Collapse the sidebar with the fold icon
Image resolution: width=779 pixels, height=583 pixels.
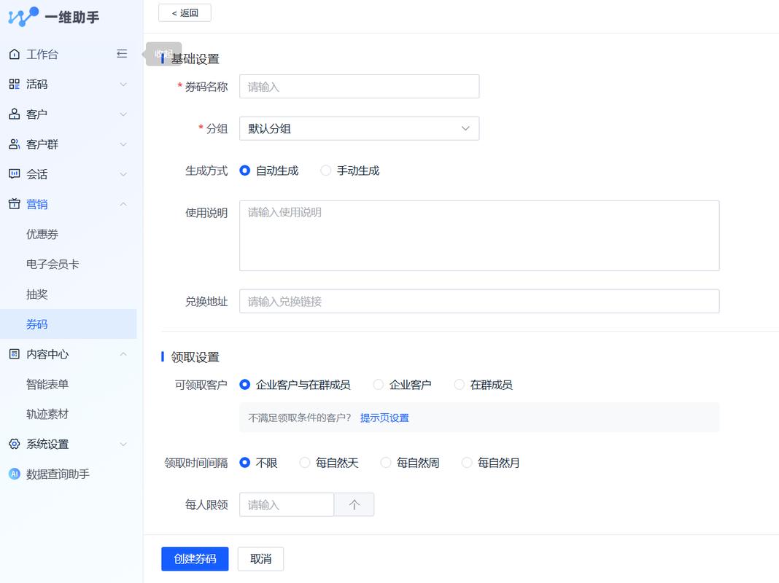122,54
